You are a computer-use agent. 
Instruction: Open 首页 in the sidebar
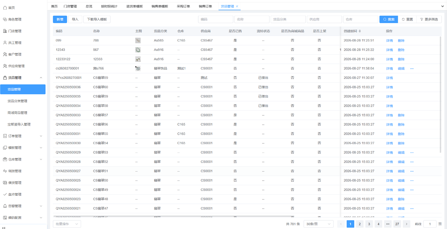[12, 8]
